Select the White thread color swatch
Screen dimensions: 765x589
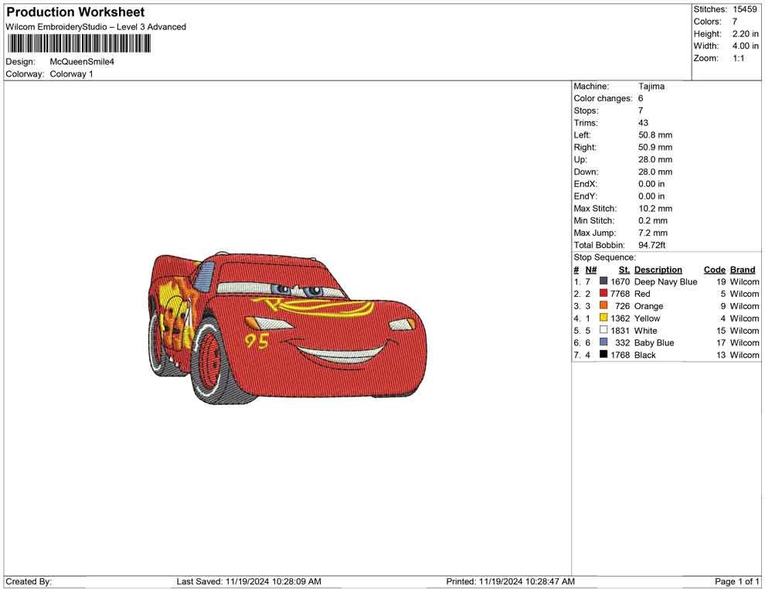603,330
